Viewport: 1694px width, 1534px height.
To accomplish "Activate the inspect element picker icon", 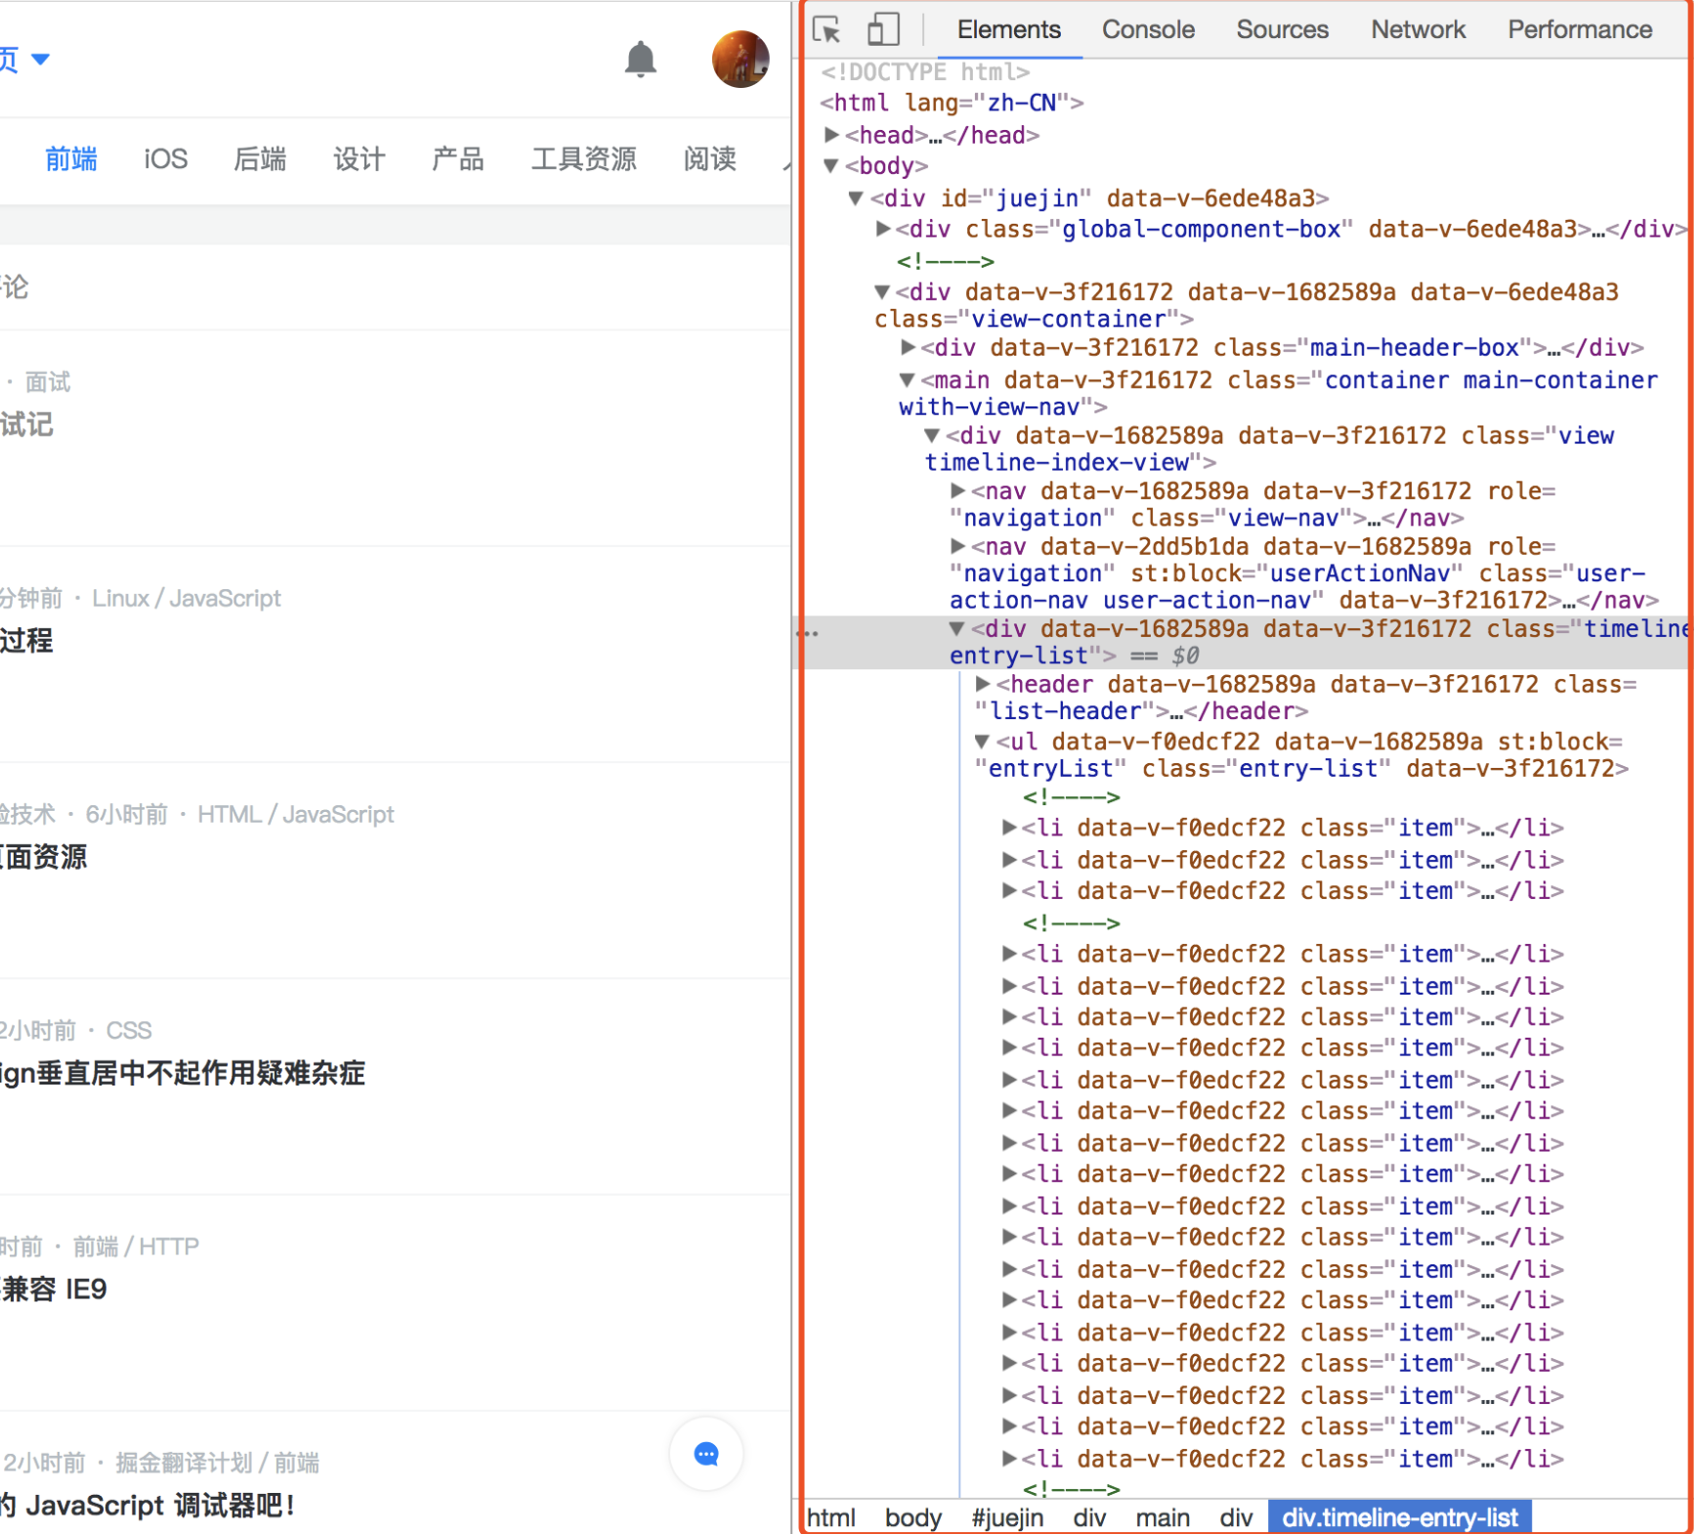I will coord(826,30).
